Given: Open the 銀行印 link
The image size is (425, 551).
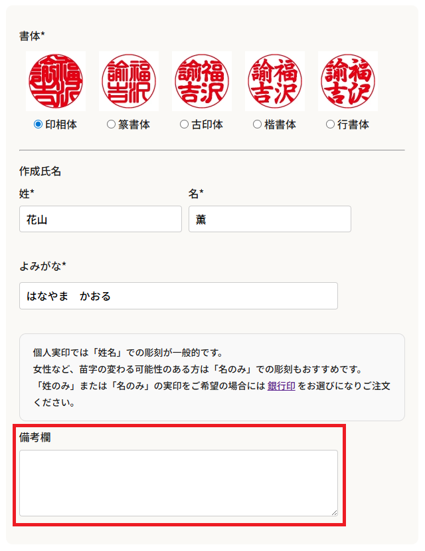Looking at the screenshot, I should 282,386.
